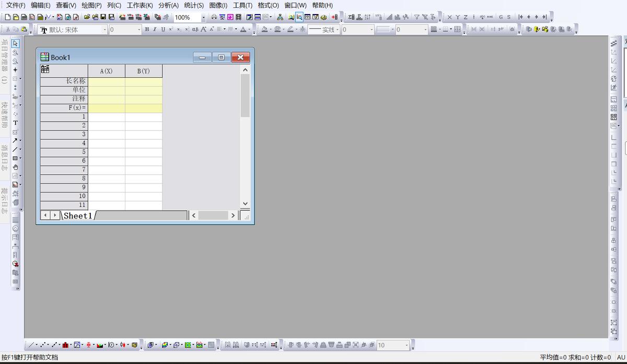This screenshot has height=364, width=627.
Task: Toggle Underline text formatting
Action: pos(162,30)
